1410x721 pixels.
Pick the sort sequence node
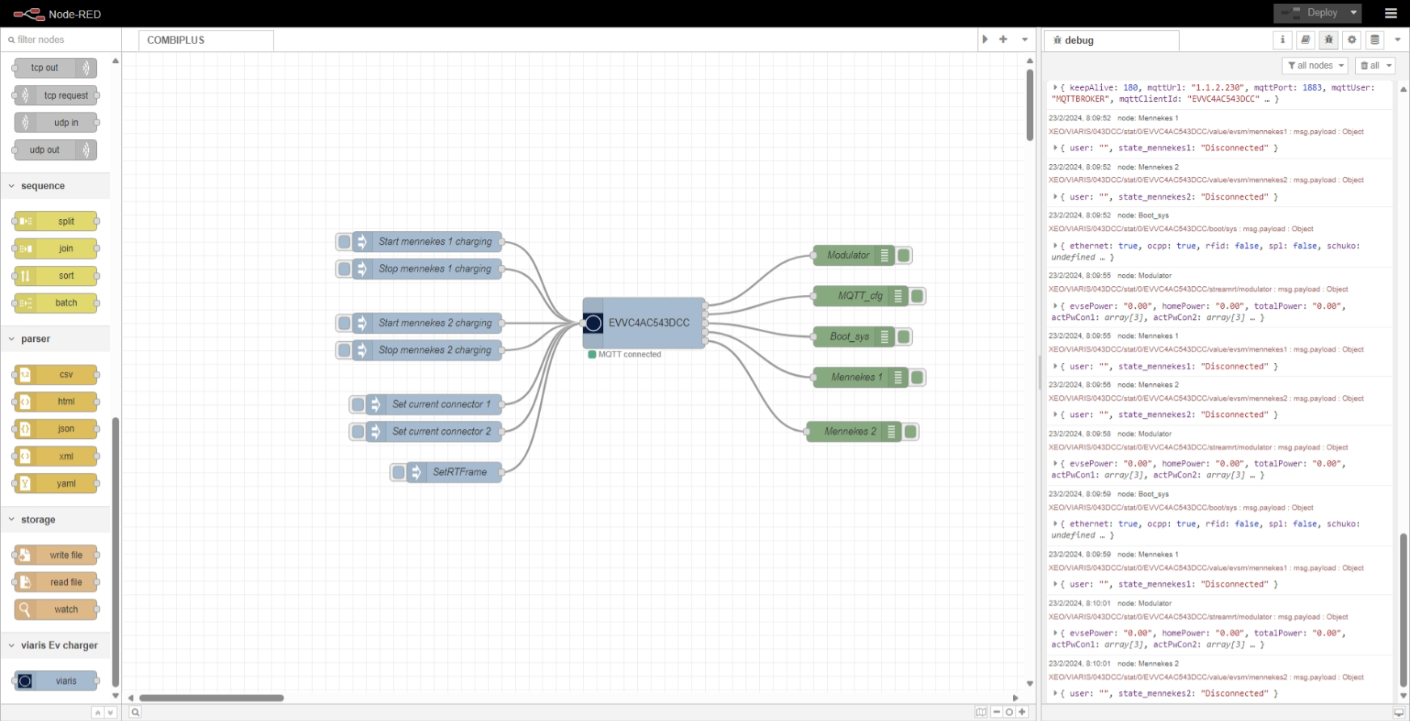pyautogui.click(x=56, y=276)
